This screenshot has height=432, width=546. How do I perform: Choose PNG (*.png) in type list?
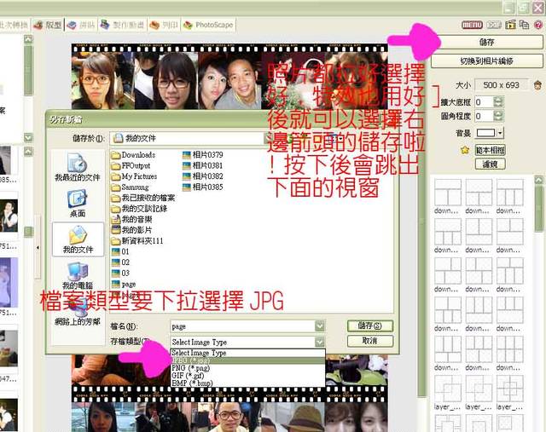click(x=247, y=368)
